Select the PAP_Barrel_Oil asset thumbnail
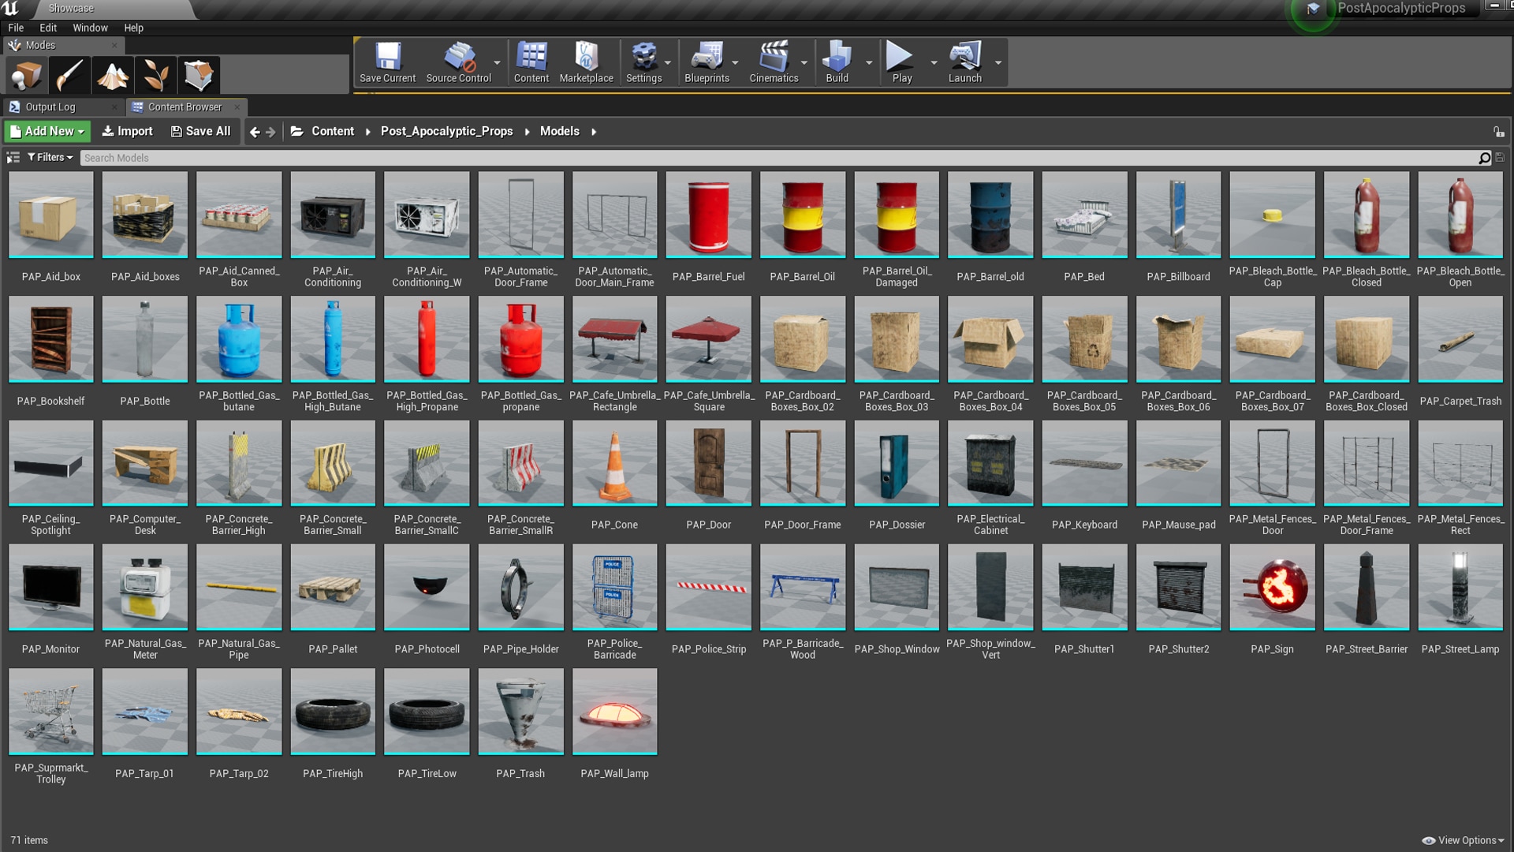 (802, 215)
